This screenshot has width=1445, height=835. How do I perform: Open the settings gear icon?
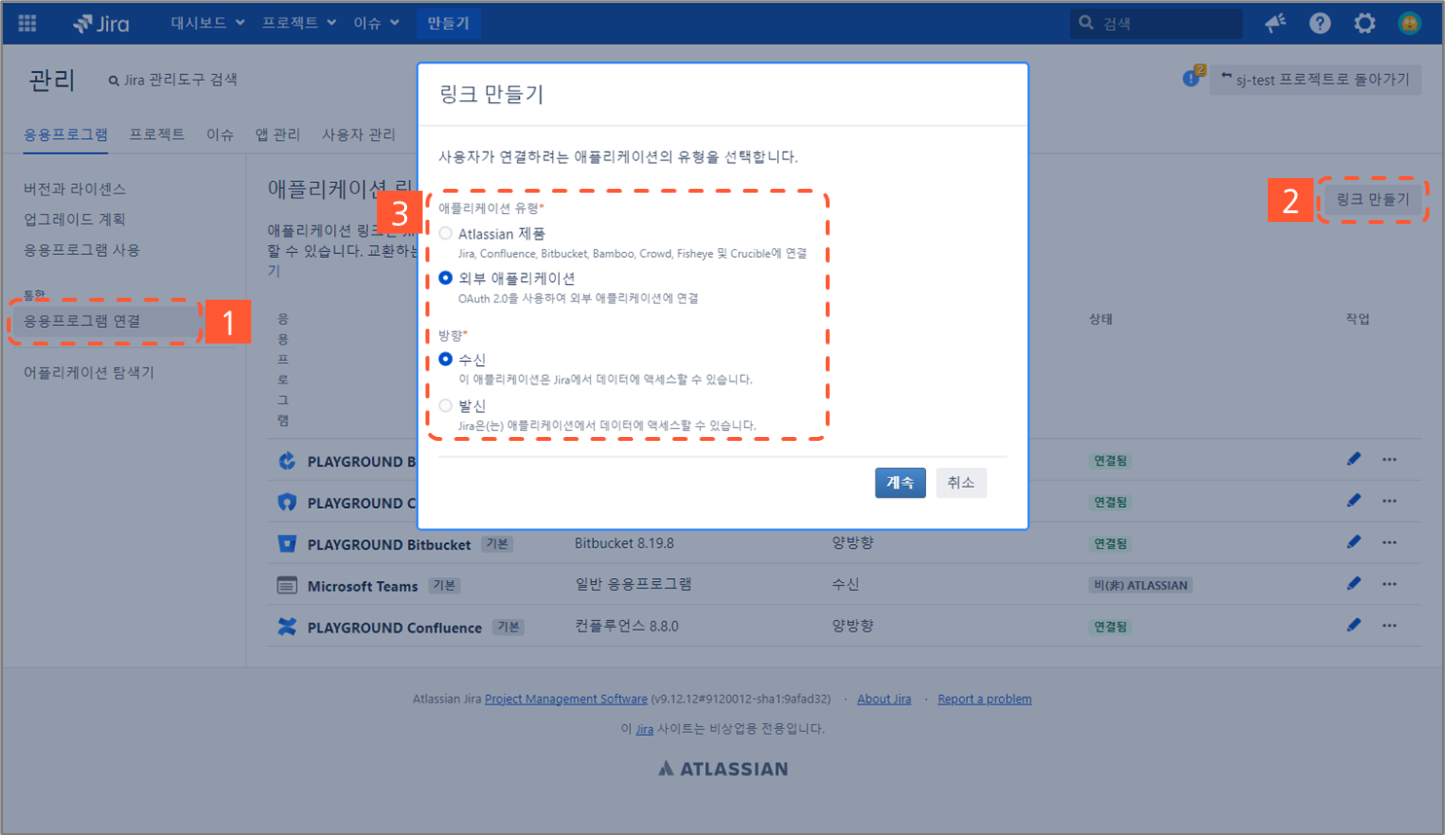click(x=1364, y=22)
